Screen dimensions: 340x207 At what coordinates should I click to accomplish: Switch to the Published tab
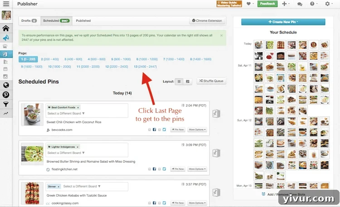click(x=83, y=21)
